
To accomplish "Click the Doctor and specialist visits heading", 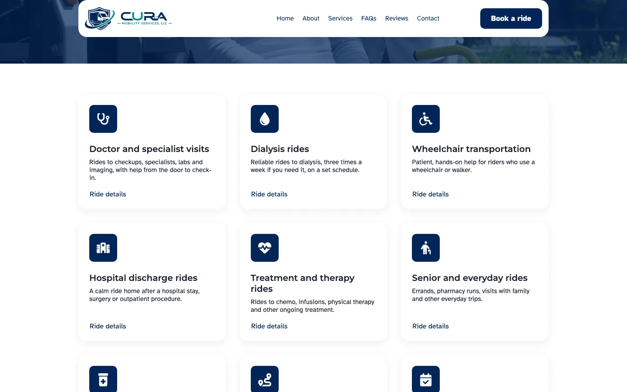I will 149,149.
